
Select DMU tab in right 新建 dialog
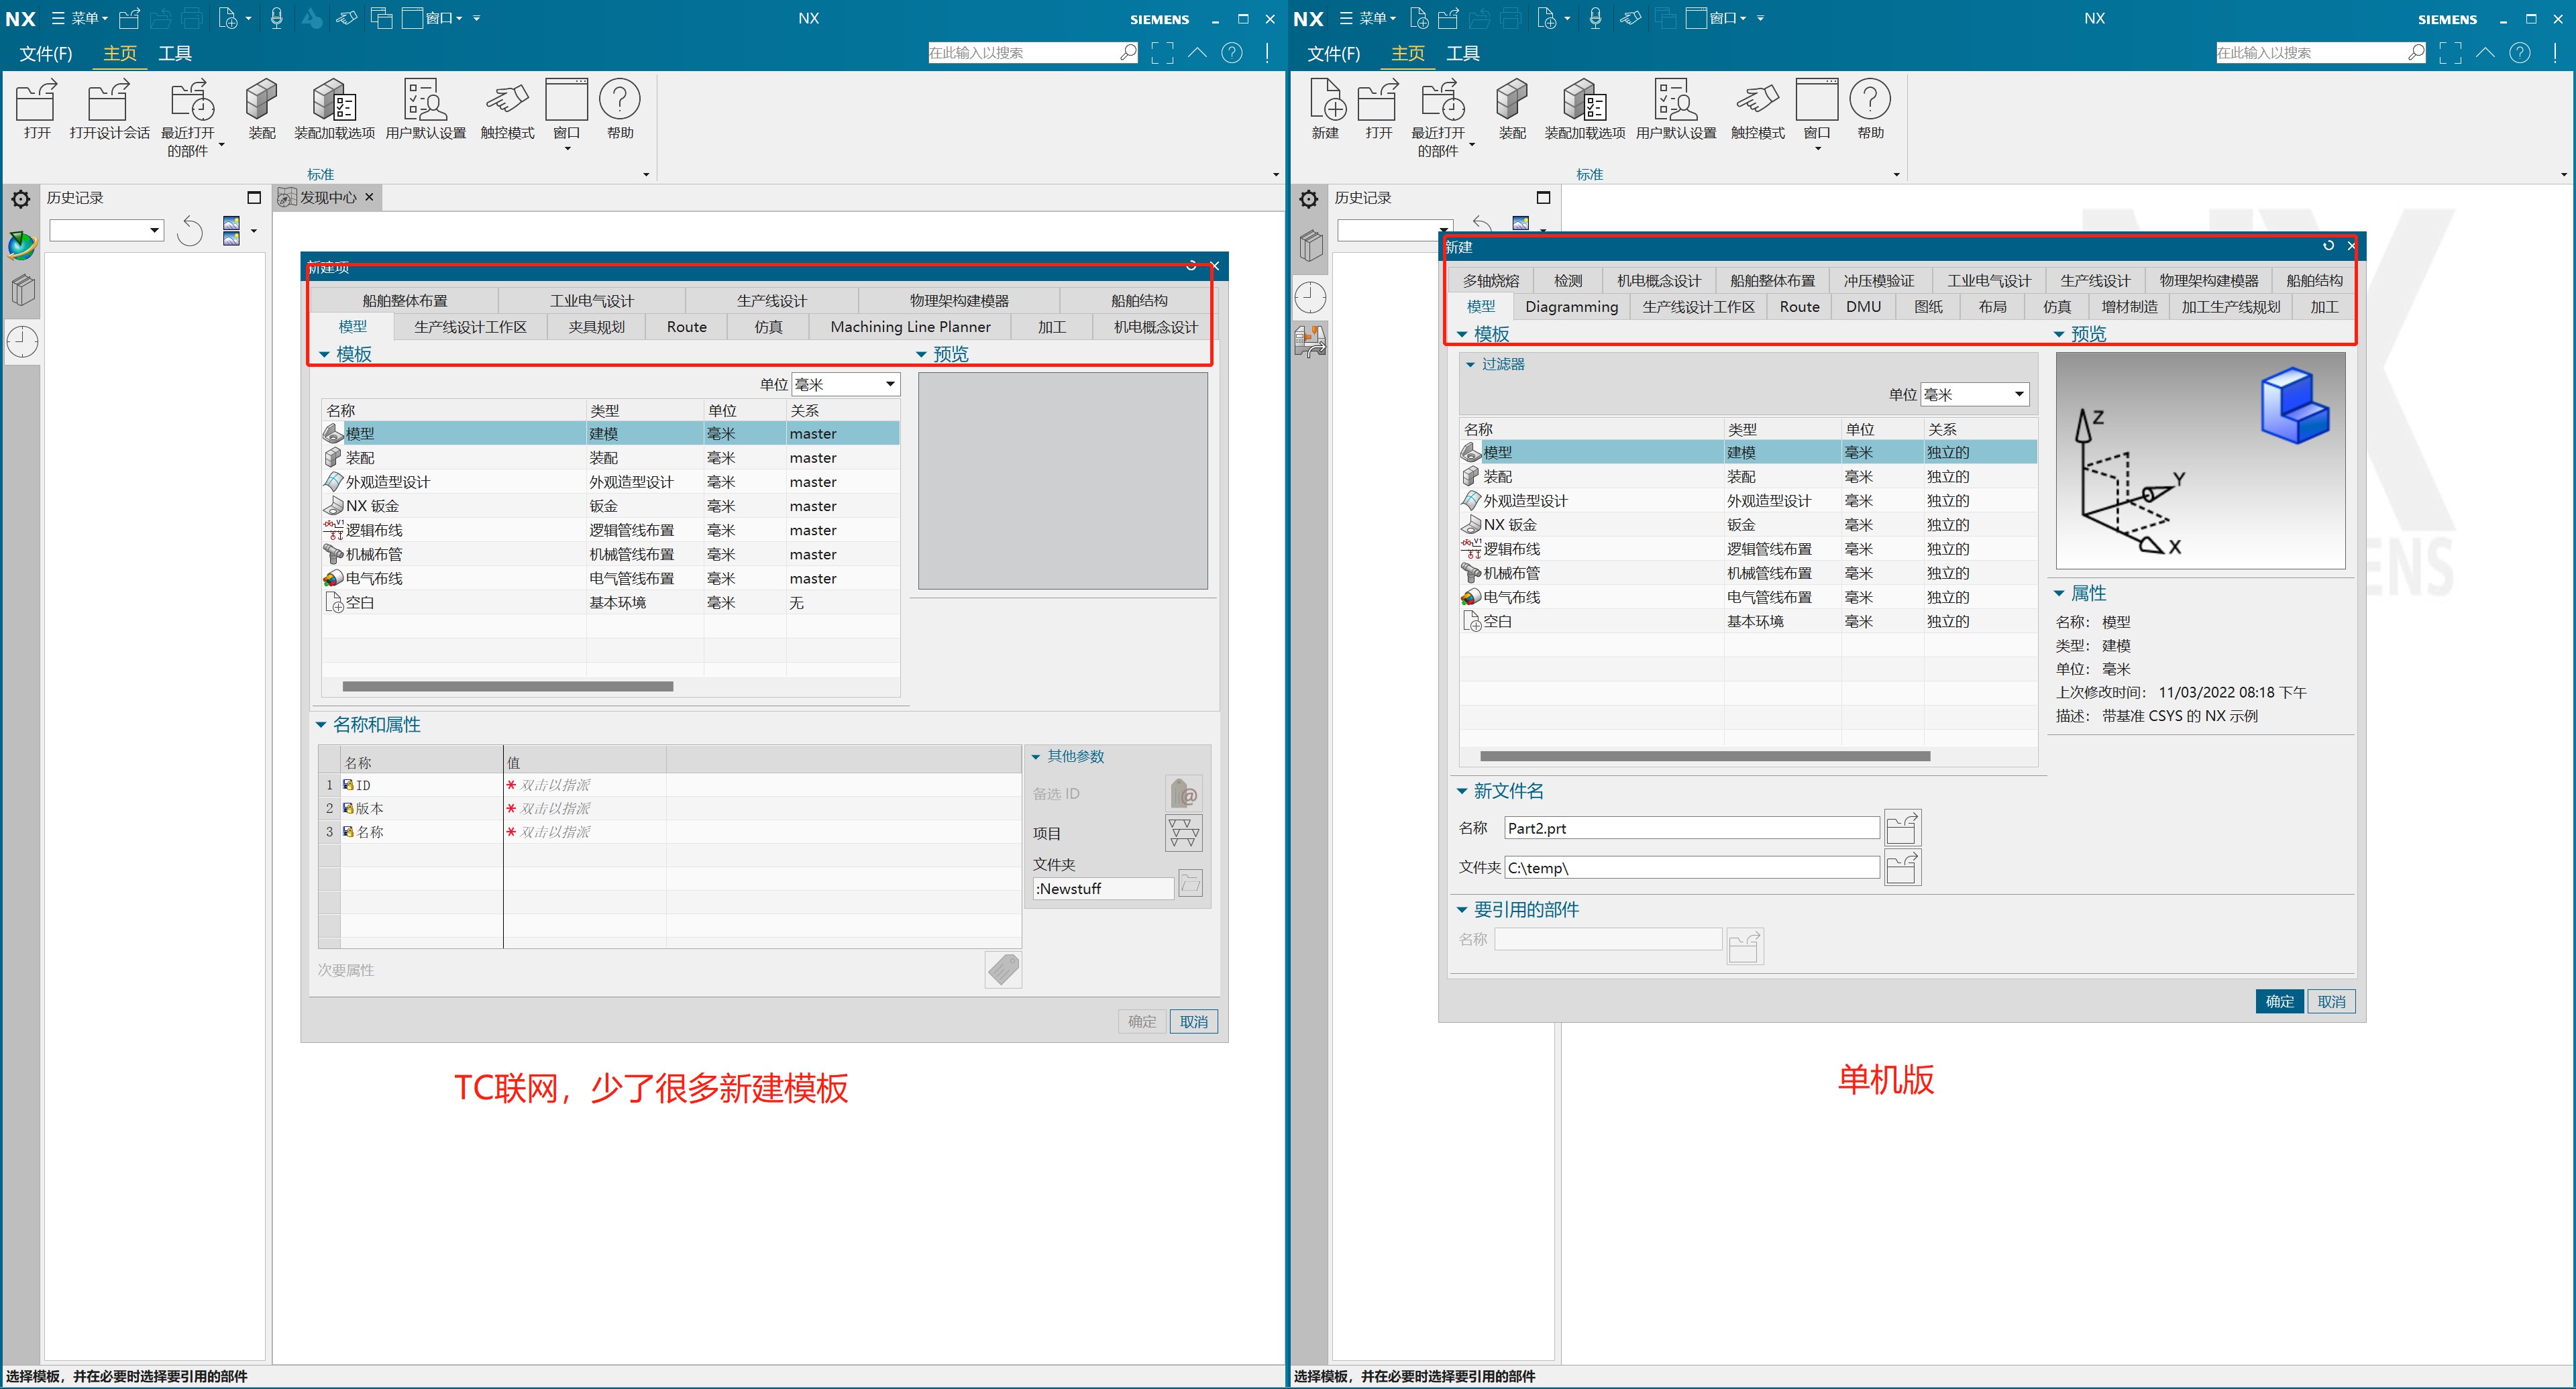(x=1863, y=307)
